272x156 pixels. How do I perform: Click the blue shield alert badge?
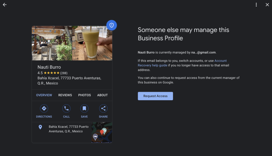click(x=112, y=25)
